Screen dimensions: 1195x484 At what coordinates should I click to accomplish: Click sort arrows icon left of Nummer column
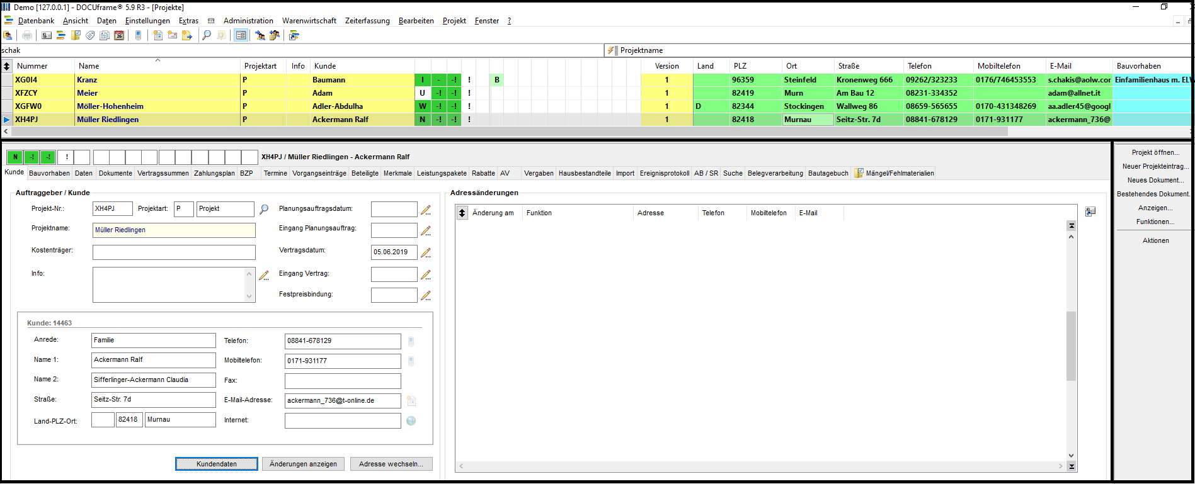(6, 65)
